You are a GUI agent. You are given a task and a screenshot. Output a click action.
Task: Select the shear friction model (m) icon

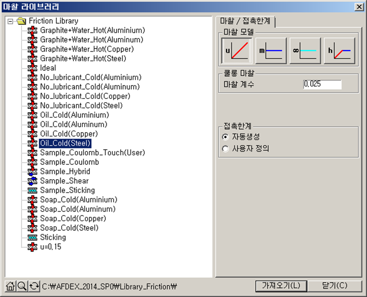point(271,50)
